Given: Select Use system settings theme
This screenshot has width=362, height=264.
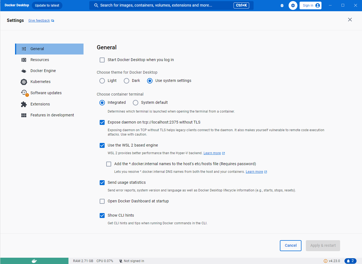Looking at the screenshot, I should (x=150, y=81).
